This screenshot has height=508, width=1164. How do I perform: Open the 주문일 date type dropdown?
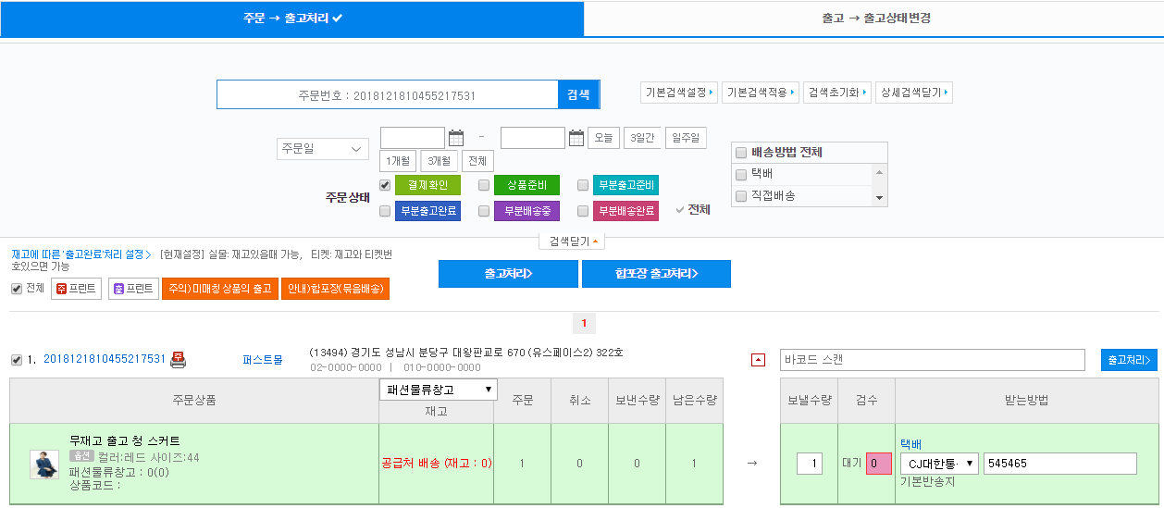(322, 149)
